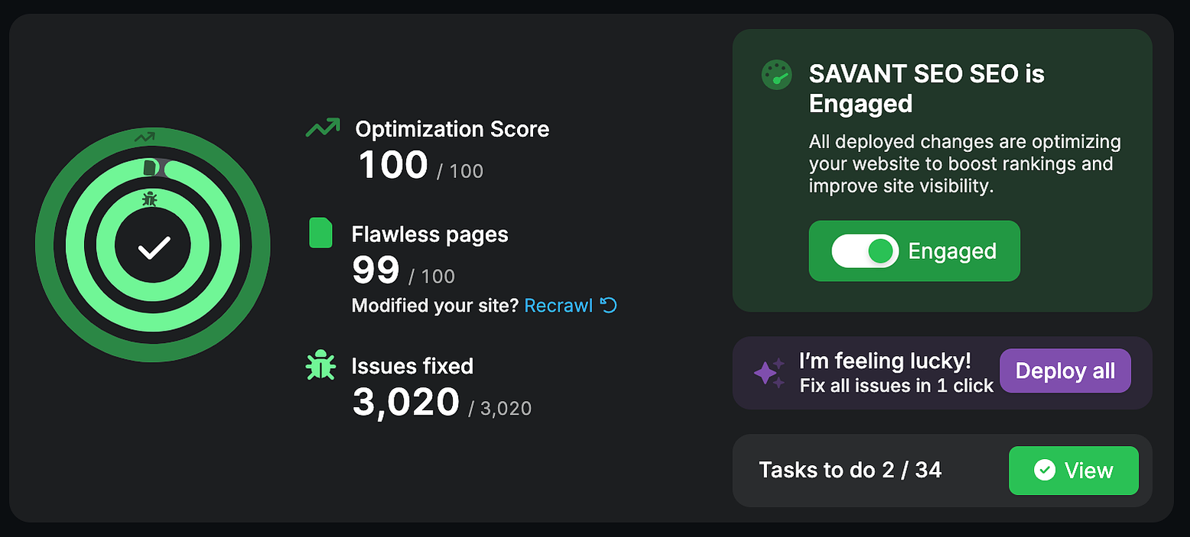Click the speedometer gauge icon beside the SAVANT SEO heading
This screenshot has height=537, width=1190.
(x=776, y=75)
